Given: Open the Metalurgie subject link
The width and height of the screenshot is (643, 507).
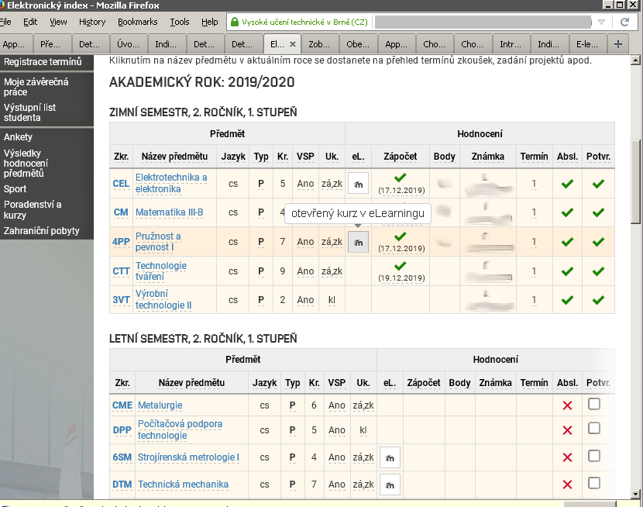Looking at the screenshot, I should [x=160, y=405].
